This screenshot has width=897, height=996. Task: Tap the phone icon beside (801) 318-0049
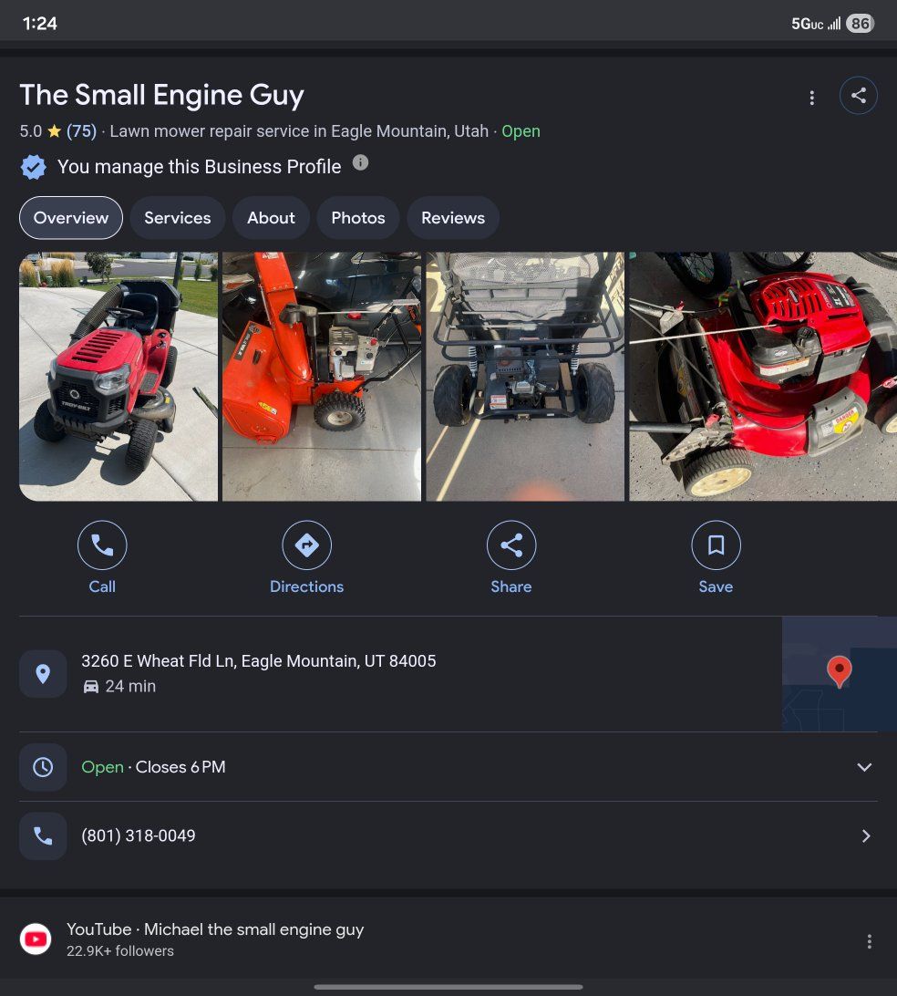pos(43,835)
